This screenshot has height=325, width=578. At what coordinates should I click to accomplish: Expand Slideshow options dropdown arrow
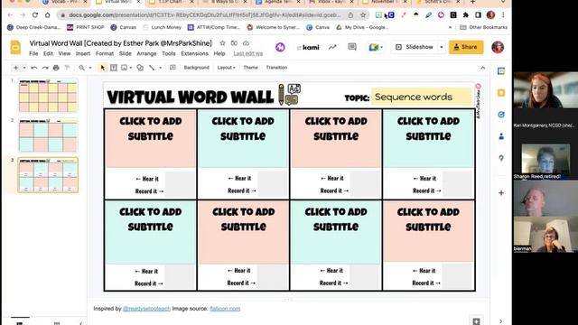coord(442,47)
